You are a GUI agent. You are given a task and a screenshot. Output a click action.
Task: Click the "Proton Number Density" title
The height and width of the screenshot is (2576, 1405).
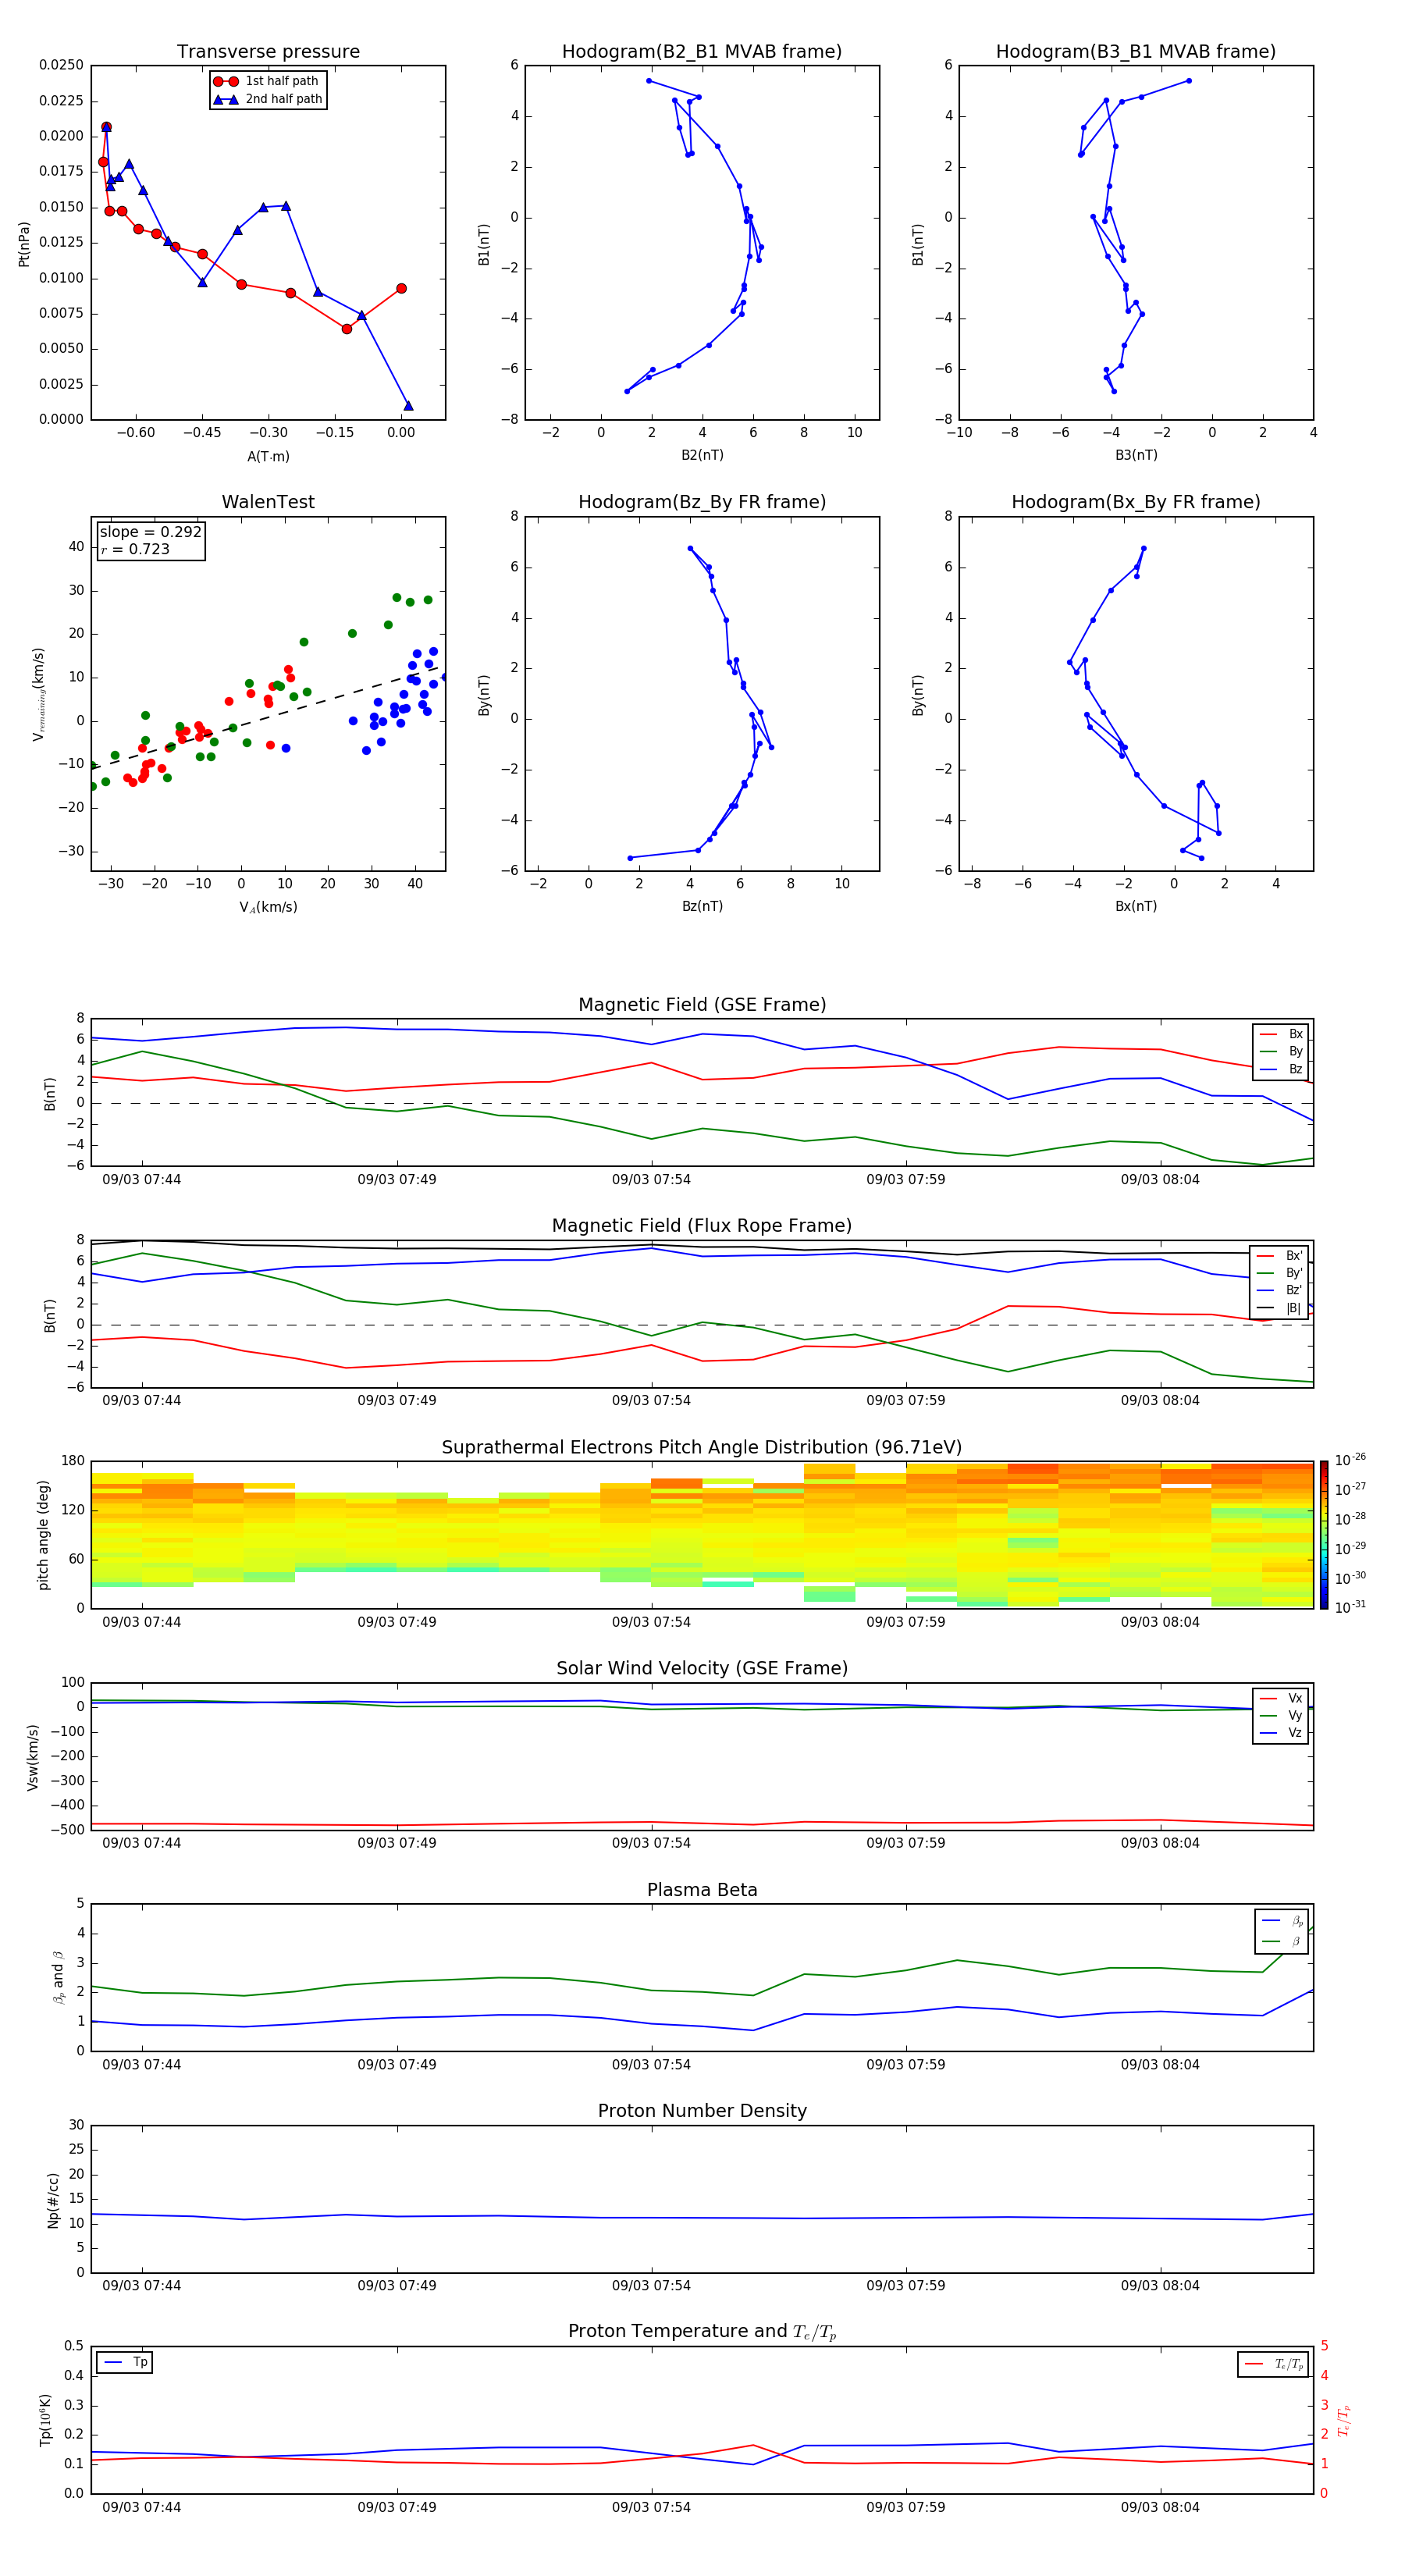point(702,2111)
